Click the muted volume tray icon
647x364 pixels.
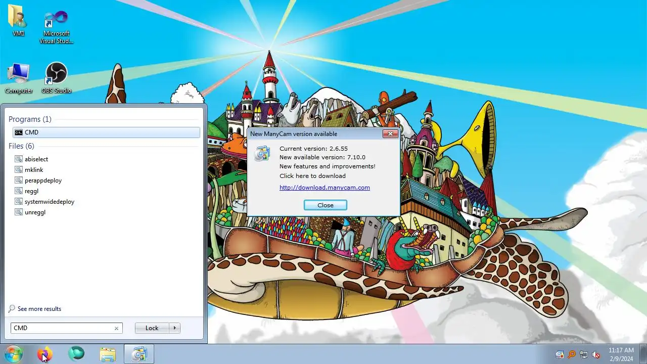click(596, 354)
